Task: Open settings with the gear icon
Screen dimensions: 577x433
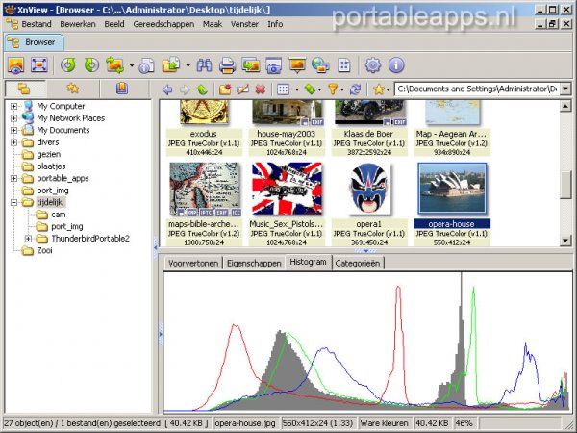Action: (373, 65)
